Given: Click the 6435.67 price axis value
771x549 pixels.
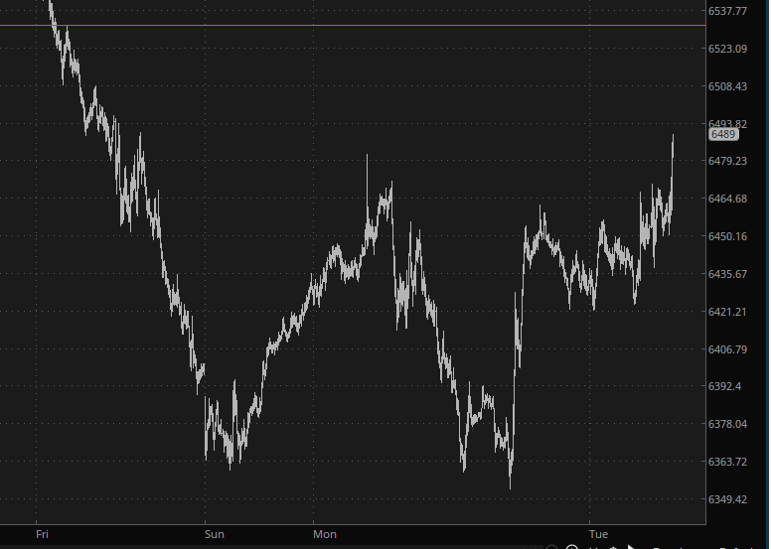Looking at the screenshot, I should (727, 274).
